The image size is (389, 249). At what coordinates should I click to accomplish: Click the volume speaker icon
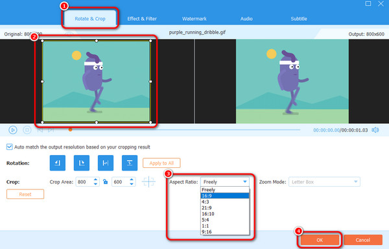coord(375,130)
